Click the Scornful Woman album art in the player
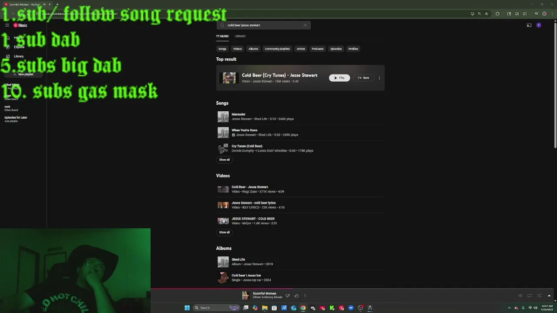 click(245, 296)
